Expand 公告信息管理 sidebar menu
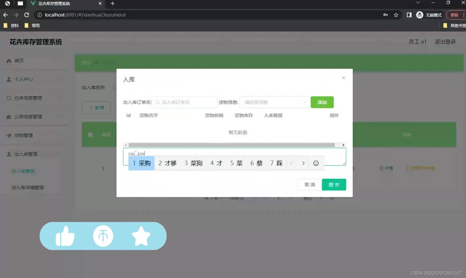 pos(34,117)
